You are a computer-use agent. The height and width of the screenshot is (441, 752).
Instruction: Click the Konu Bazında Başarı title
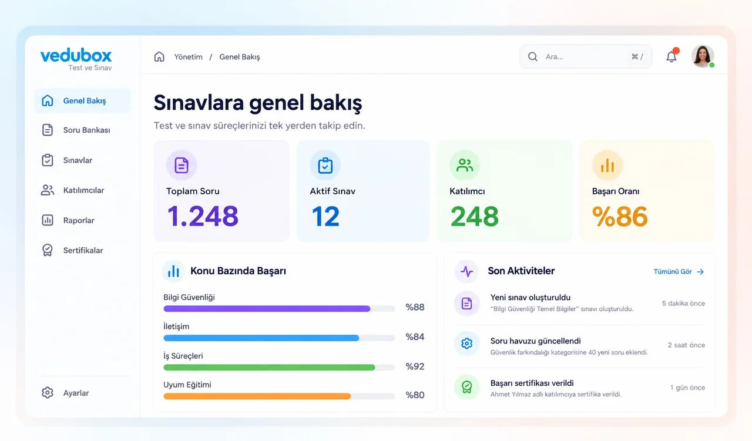click(238, 271)
